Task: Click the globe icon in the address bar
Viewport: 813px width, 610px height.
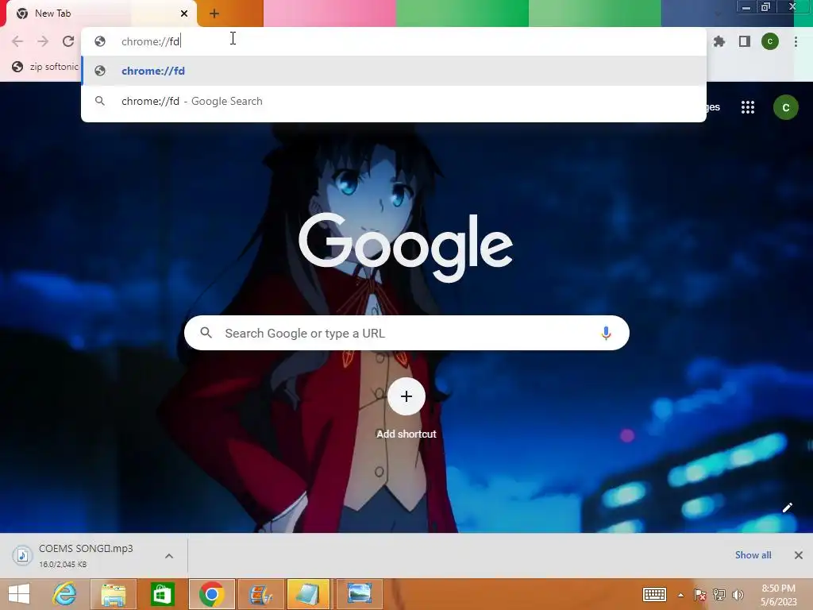Action: [x=100, y=41]
